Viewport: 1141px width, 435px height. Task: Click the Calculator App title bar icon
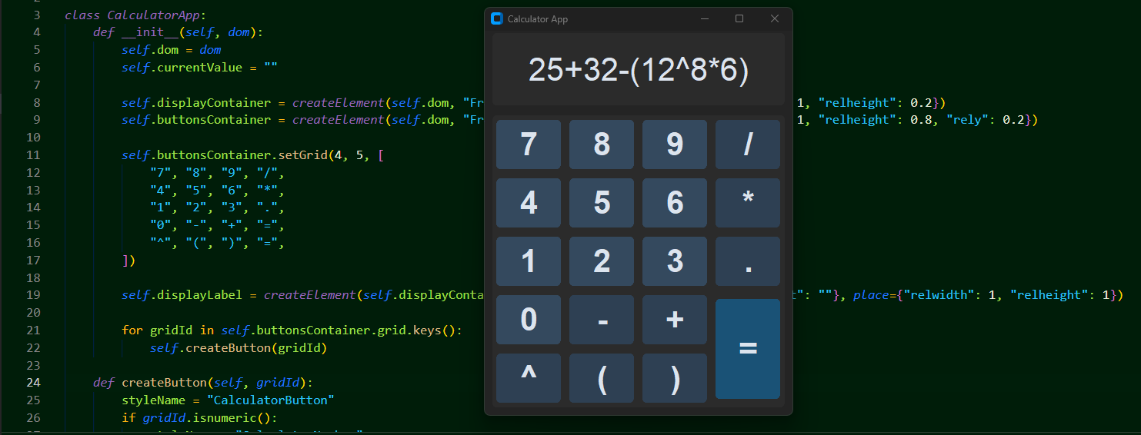click(x=497, y=19)
